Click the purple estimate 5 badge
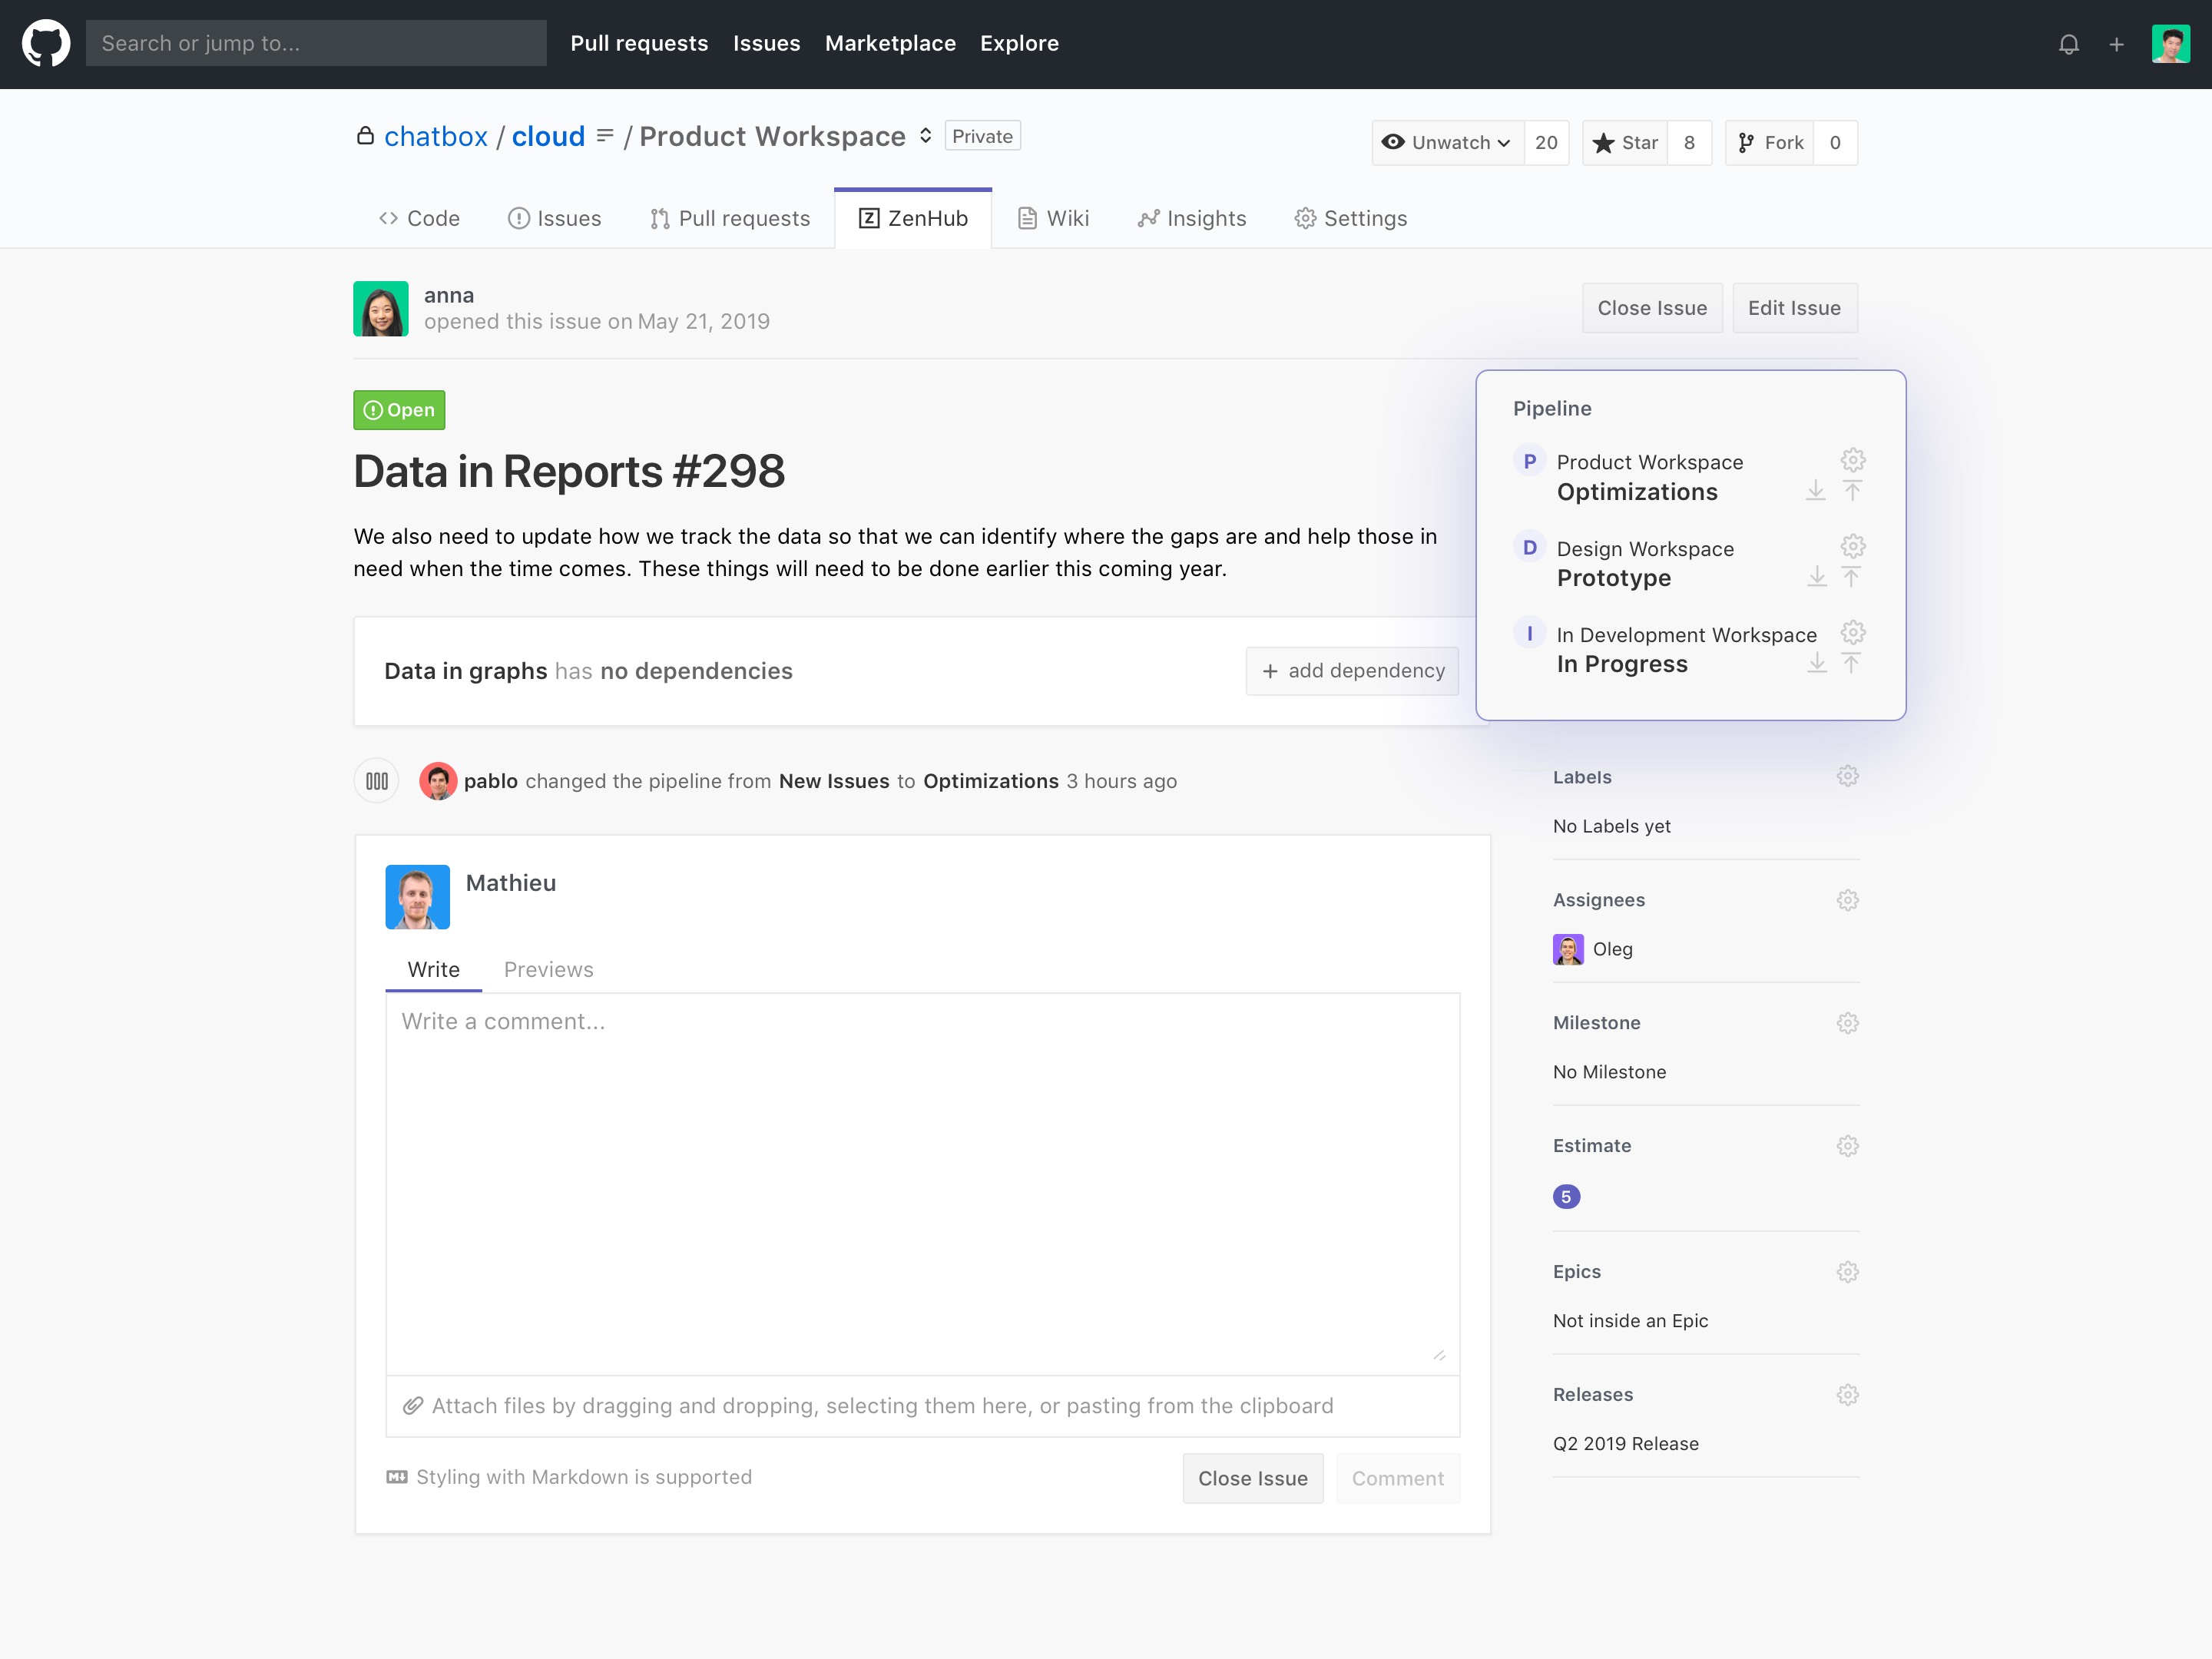2212x1659 pixels. (1566, 1196)
